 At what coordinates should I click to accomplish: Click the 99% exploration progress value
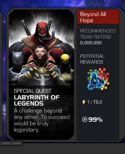[x=95, y=120]
